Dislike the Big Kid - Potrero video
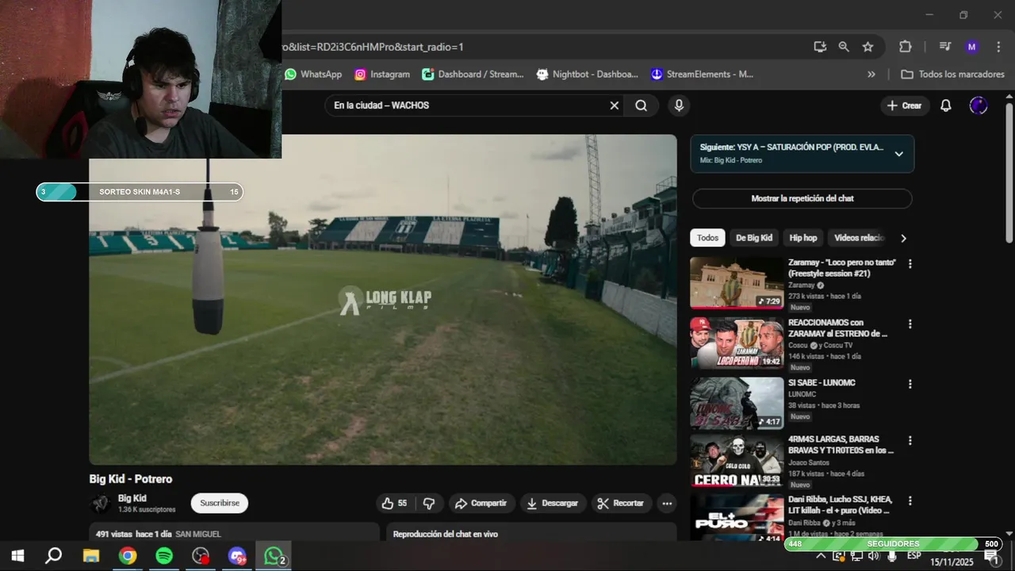This screenshot has width=1015, height=571. (x=429, y=504)
